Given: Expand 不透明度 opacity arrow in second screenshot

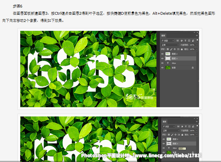Looking at the screenshot, I should [x=197, y=130].
